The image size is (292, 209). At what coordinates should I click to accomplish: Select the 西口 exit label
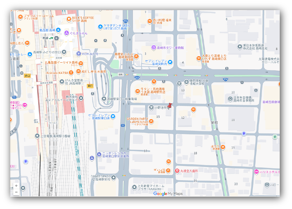click(27, 76)
